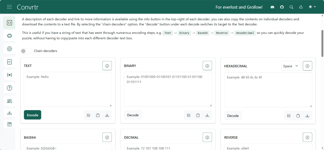
Task: Click the Convrtr logo title
Action: coord(28,7)
